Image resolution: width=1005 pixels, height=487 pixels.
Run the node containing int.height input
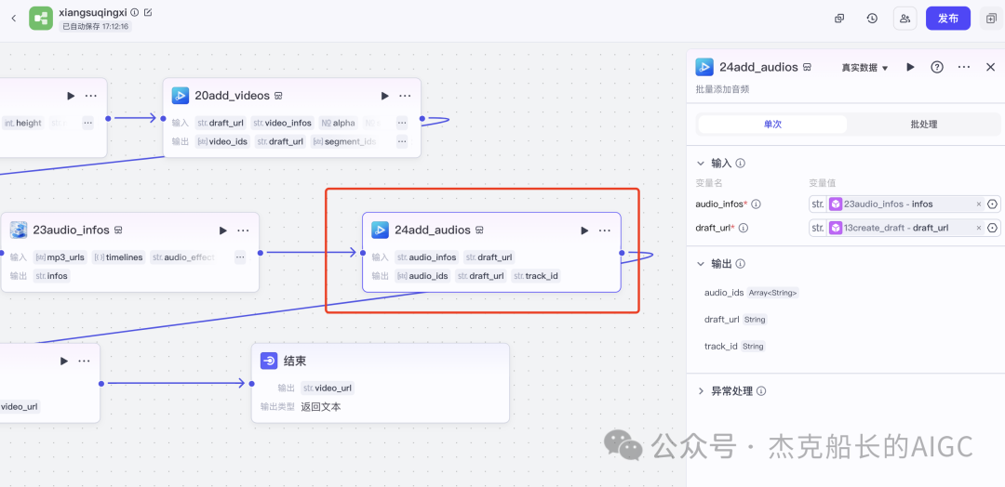coord(71,96)
